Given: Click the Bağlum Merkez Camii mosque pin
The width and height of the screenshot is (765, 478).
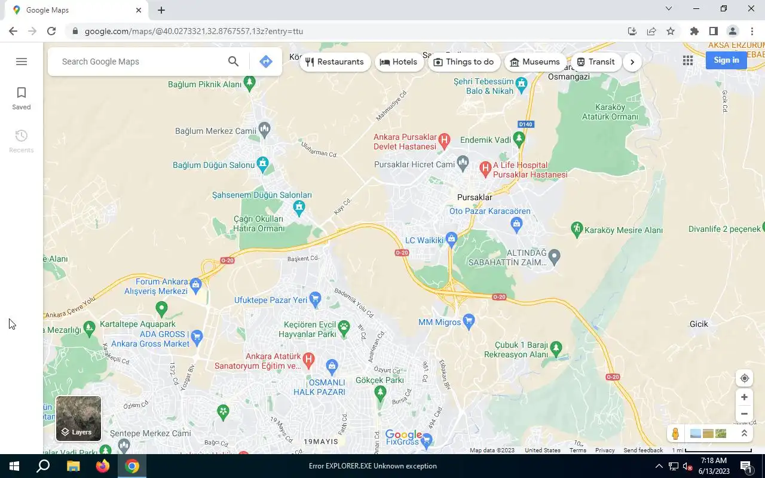Looking at the screenshot, I should pyautogui.click(x=265, y=129).
